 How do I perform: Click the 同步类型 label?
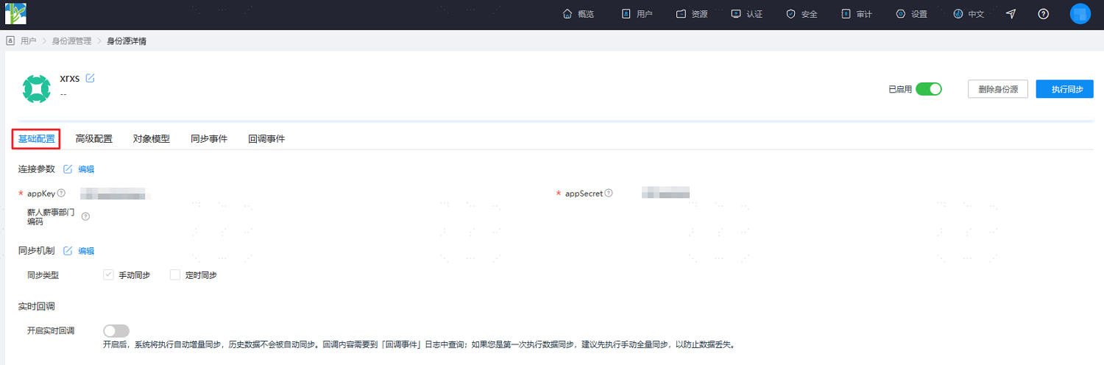(43, 275)
